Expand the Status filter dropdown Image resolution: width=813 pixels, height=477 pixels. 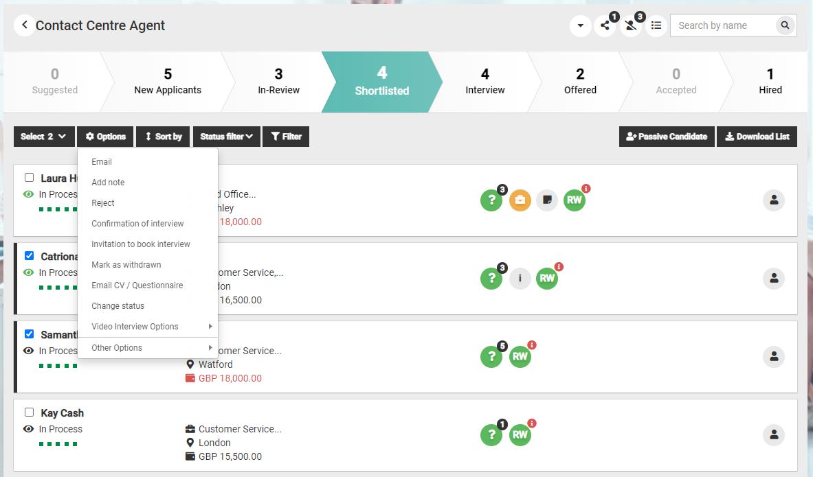point(227,137)
